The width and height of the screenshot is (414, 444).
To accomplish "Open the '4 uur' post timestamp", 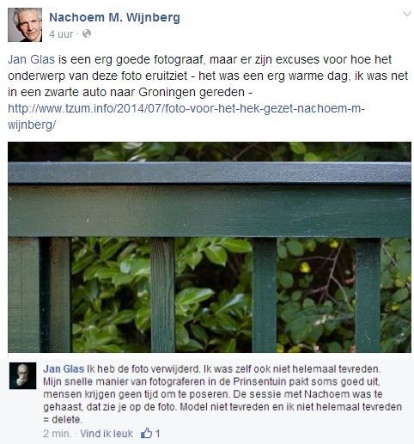I will pyautogui.click(x=61, y=34).
